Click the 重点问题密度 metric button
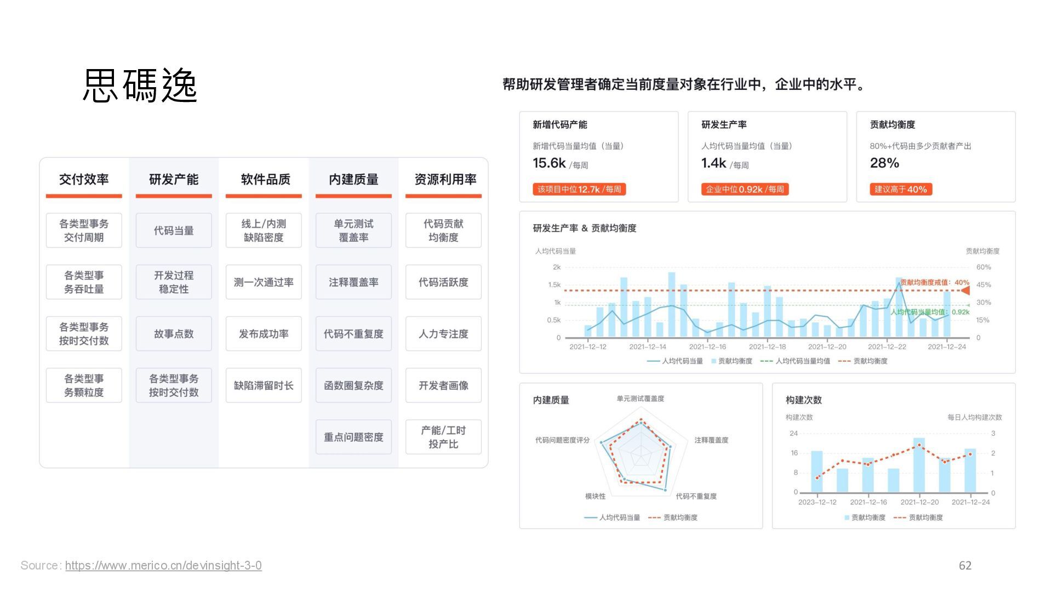Image resolution: width=1052 pixels, height=592 pixels. (353, 437)
